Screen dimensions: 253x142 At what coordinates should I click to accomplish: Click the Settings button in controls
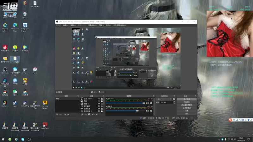pos(186,110)
